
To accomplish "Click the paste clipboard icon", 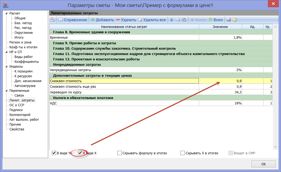I will (x=184, y=20).
